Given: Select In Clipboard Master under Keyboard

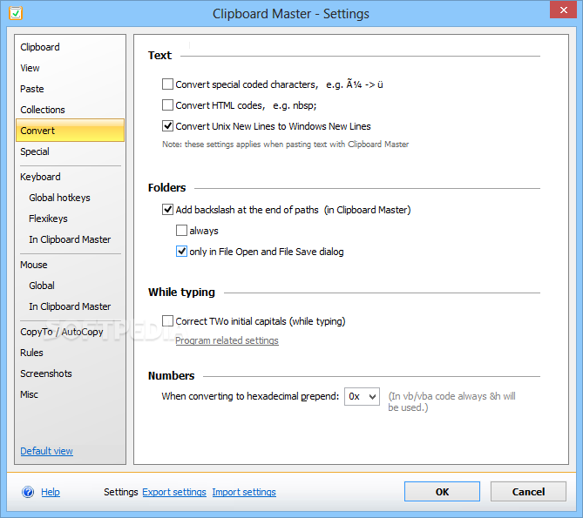Looking at the screenshot, I should point(70,239).
